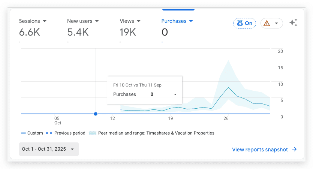Open the insights sparkle icon
Image resolution: width=313 pixels, height=169 pixels.
(294, 22)
